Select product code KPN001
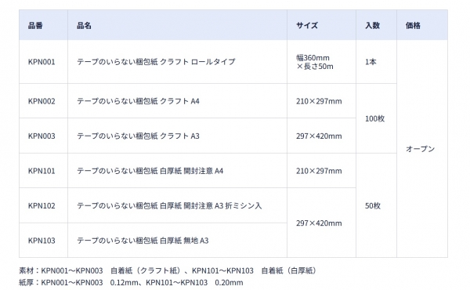Viewport: 470px width, 290px height. click(x=42, y=62)
